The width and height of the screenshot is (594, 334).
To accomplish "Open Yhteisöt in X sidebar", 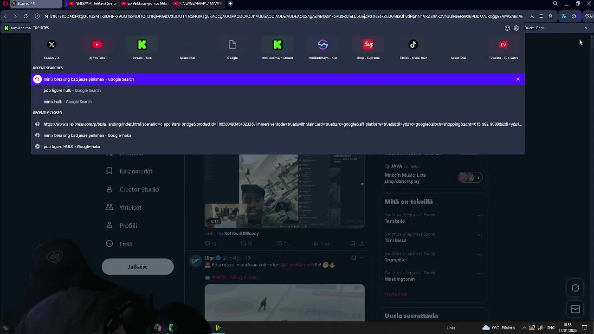I will click(124, 207).
